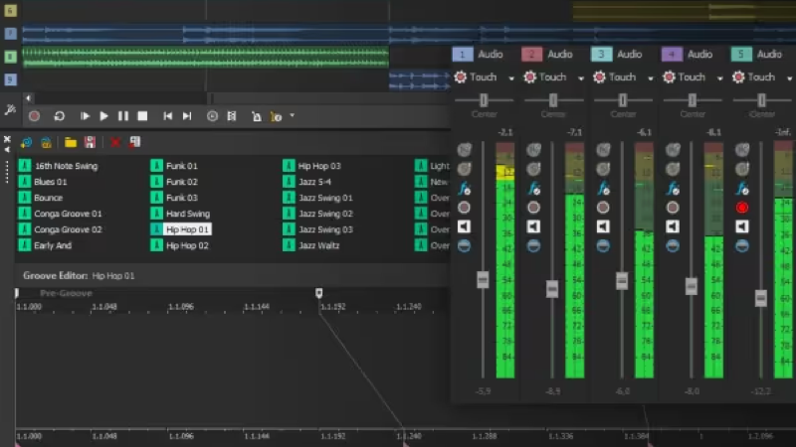
Task: Click the Stop button
Action: (142, 116)
